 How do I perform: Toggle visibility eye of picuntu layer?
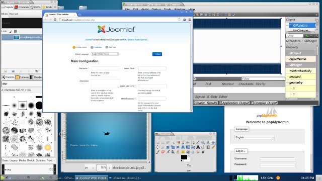click(x=4, y=37)
